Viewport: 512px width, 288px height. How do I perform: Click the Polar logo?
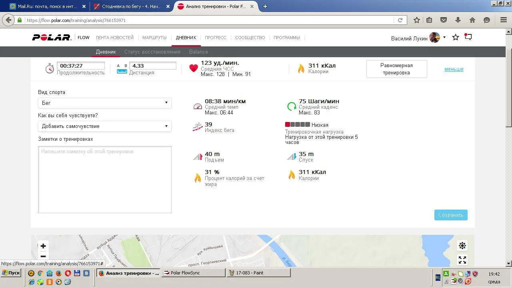click(x=52, y=38)
